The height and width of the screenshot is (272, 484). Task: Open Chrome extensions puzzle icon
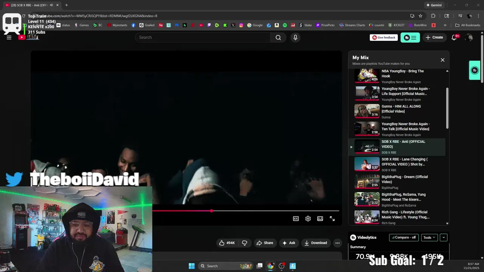point(433,16)
